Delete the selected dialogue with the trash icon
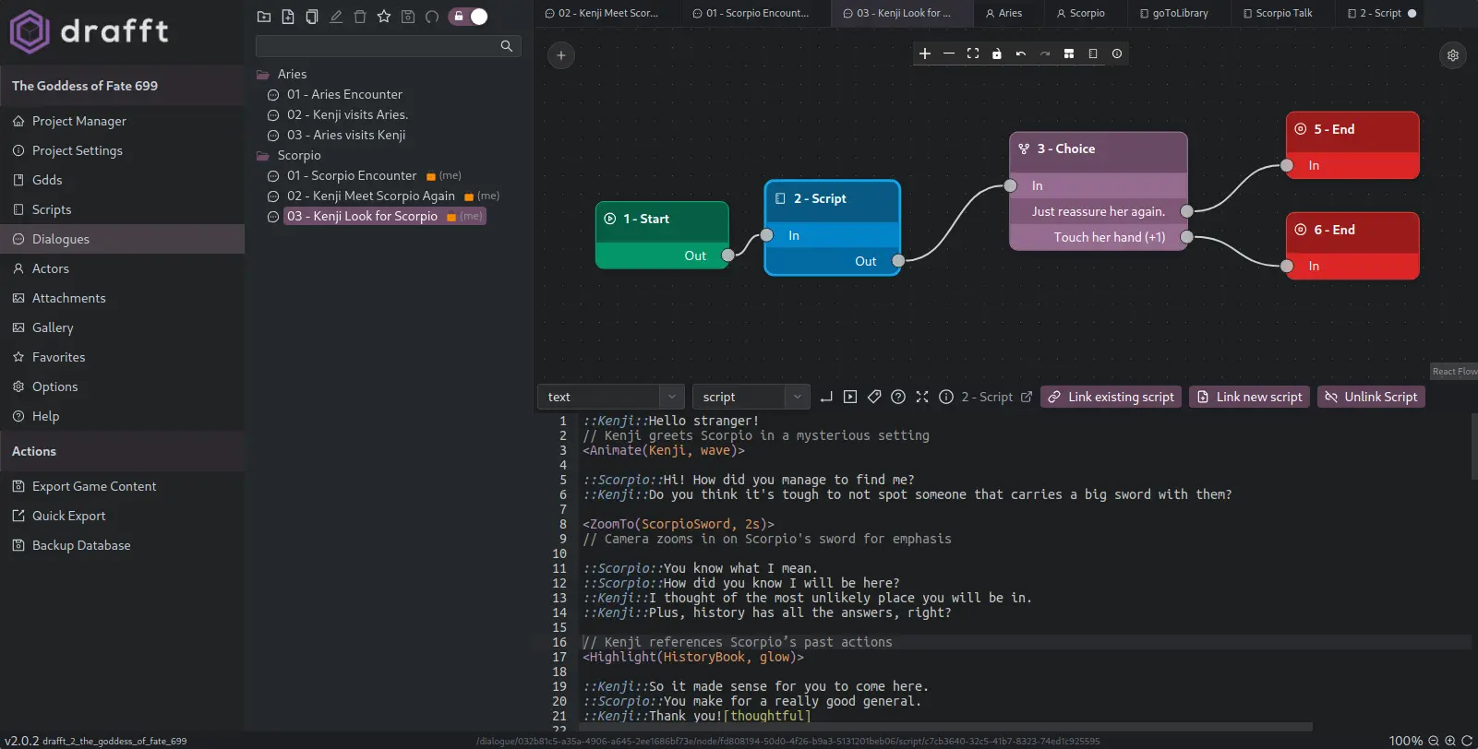The width and height of the screenshot is (1478, 749). click(360, 17)
